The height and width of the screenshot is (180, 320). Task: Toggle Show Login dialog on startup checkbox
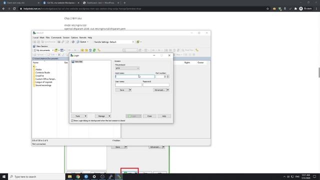click(x=72, y=121)
